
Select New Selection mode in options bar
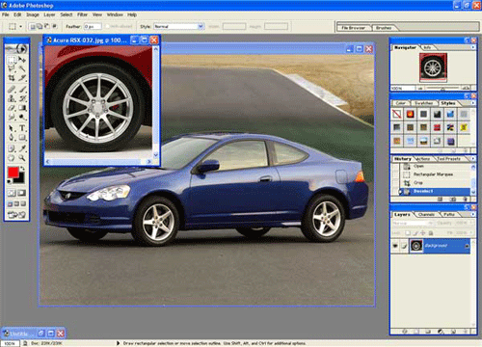tap(33, 26)
